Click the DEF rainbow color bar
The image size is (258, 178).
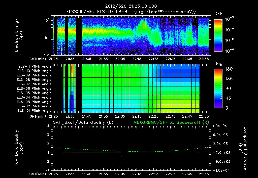[218, 35]
